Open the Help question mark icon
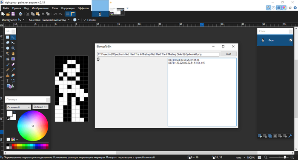Image resolution: width=298 pixels, height=160 pixels. [295, 8]
